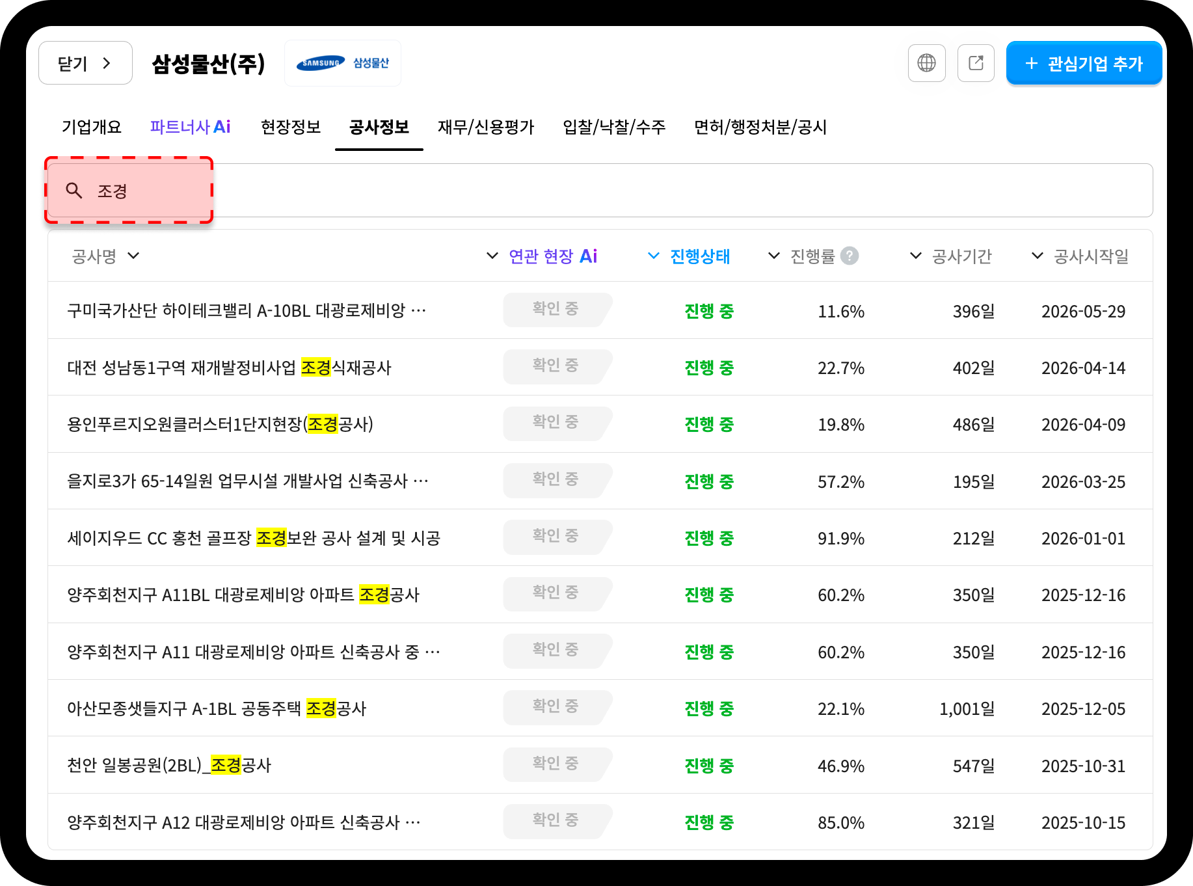The width and height of the screenshot is (1193, 886).
Task: Click the search magnifier icon
Action: point(74,191)
